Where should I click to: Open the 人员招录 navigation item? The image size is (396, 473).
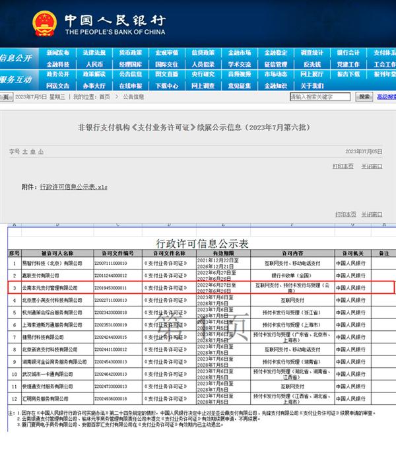coord(203,64)
